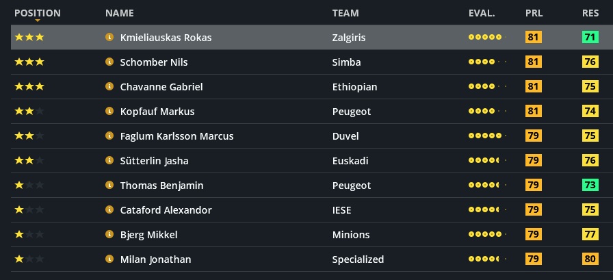Sort by the POSITION column header
Image resolution: width=613 pixels, height=280 pixels.
(37, 13)
